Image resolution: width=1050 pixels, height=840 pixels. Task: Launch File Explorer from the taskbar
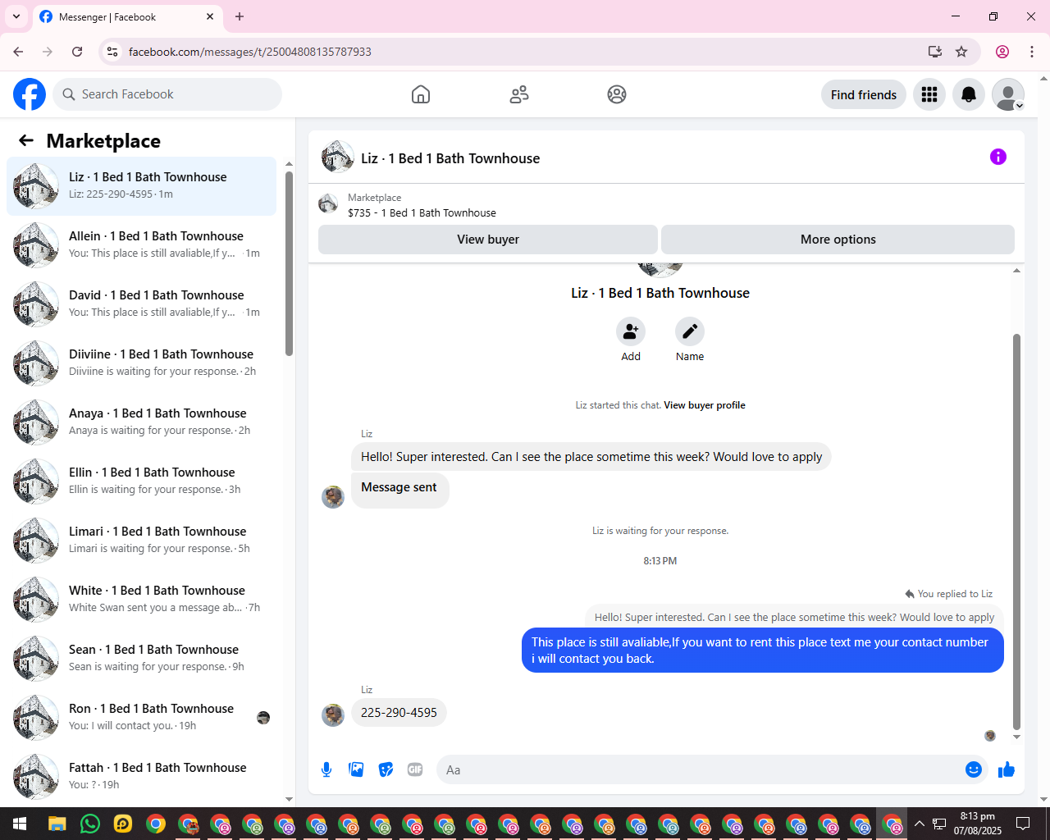pos(57,824)
